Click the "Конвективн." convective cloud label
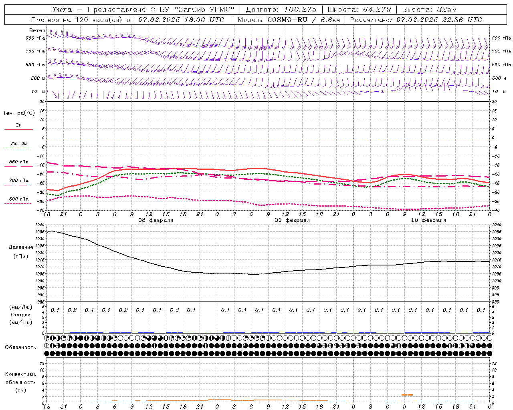The height and width of the screenshot is (410, 513). [20, 374]
